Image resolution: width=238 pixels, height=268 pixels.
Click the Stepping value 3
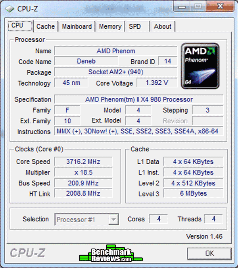click(207, 110)
